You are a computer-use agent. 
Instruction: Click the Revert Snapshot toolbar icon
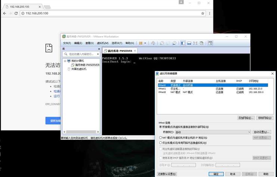(168, 43)
